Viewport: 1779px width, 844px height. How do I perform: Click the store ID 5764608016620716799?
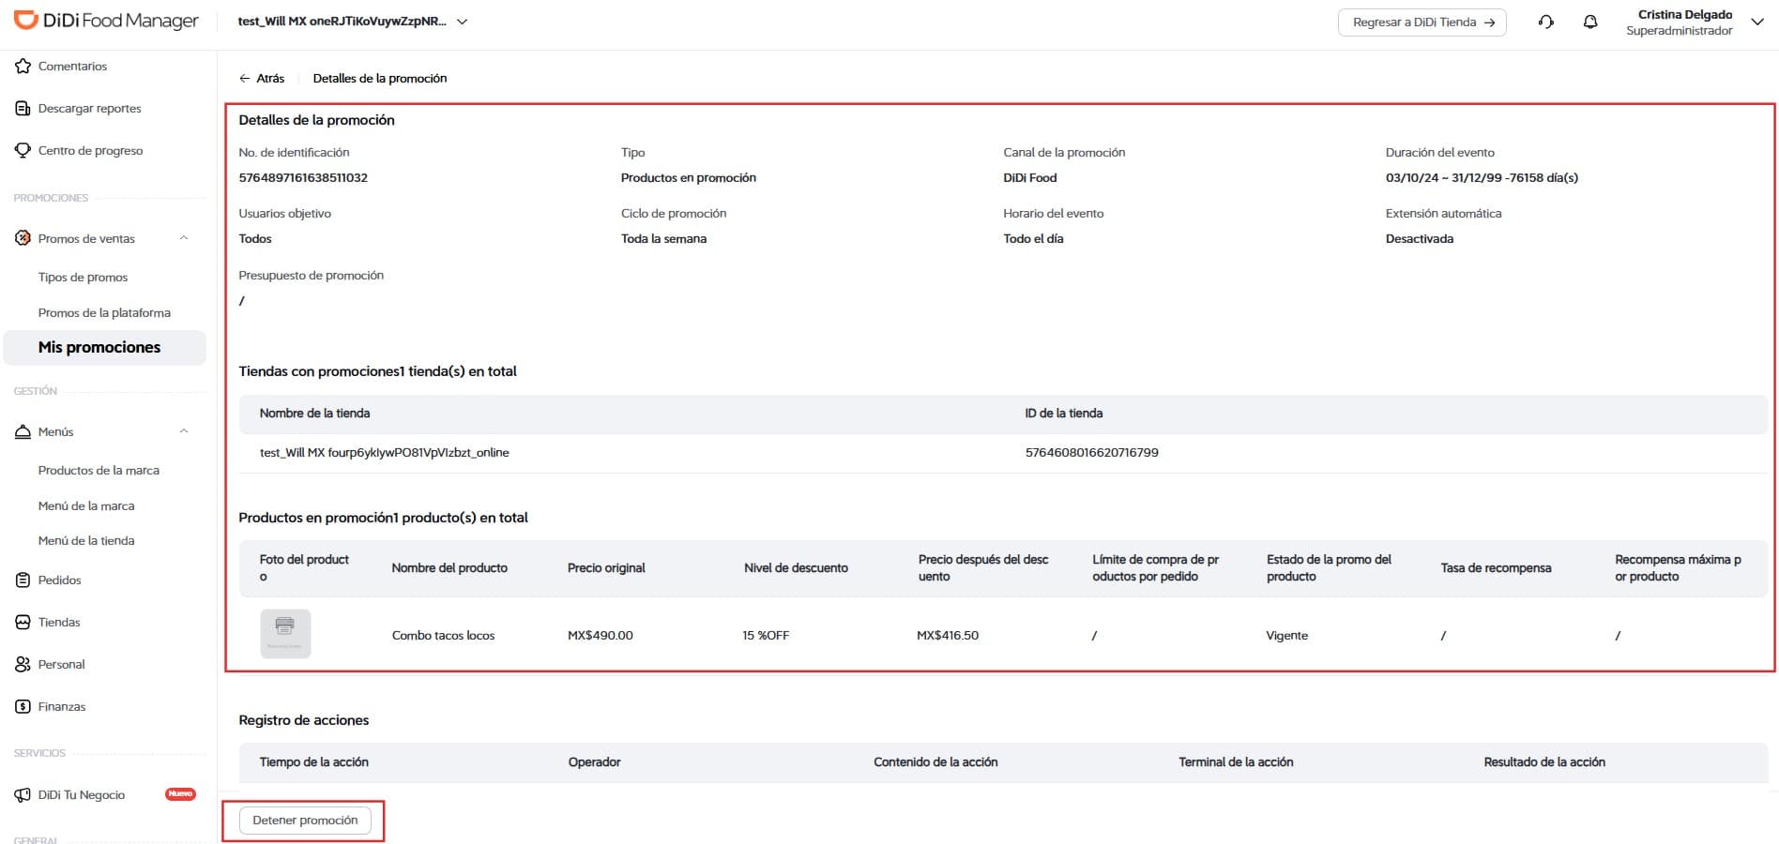[x=1091, y=452]
